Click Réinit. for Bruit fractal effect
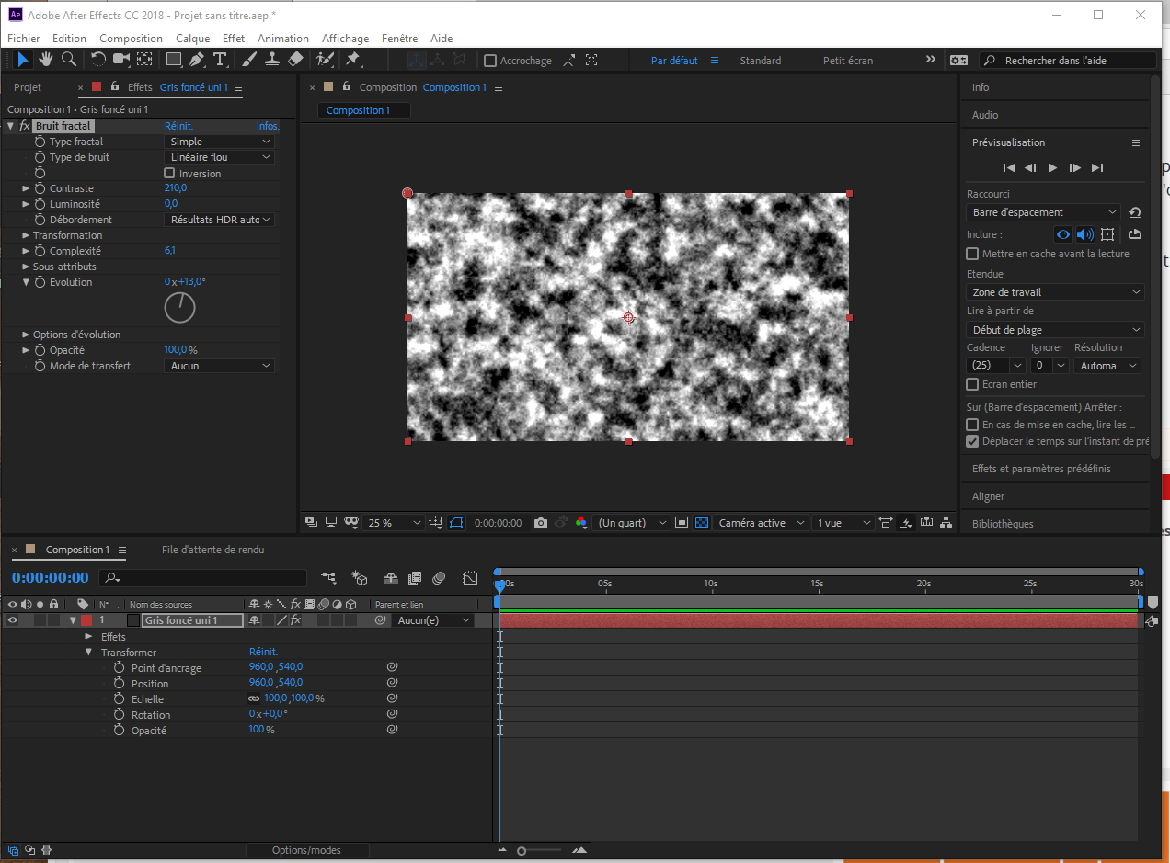 (x=178, y=126)
